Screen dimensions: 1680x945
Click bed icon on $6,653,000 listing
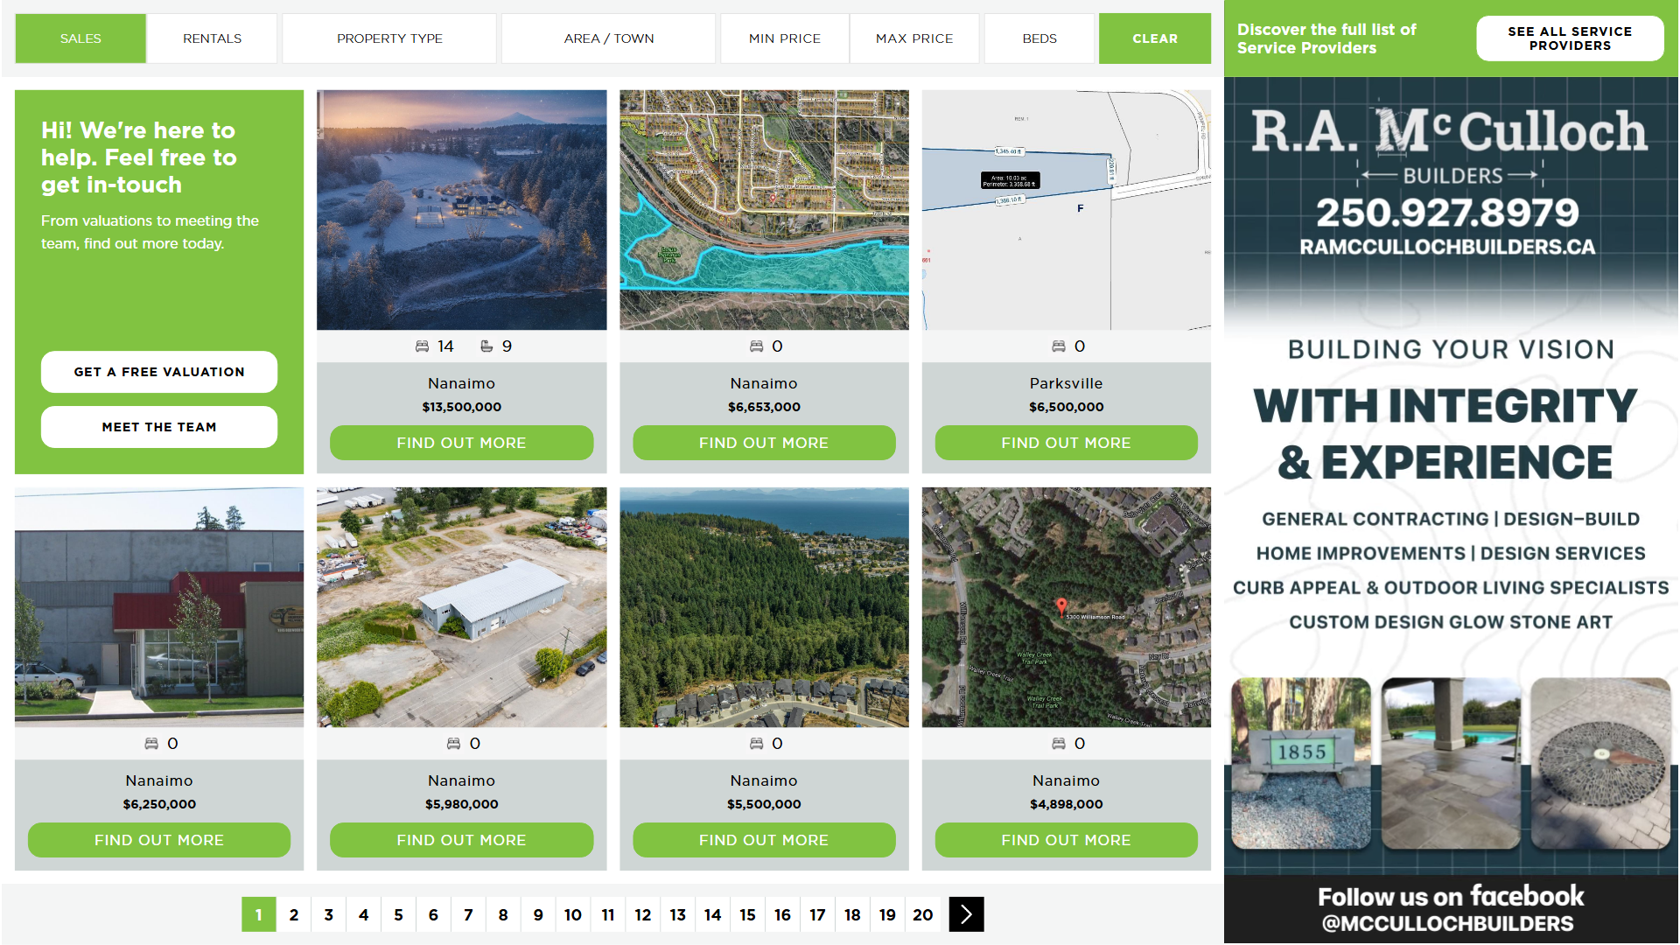pos(756,346)
